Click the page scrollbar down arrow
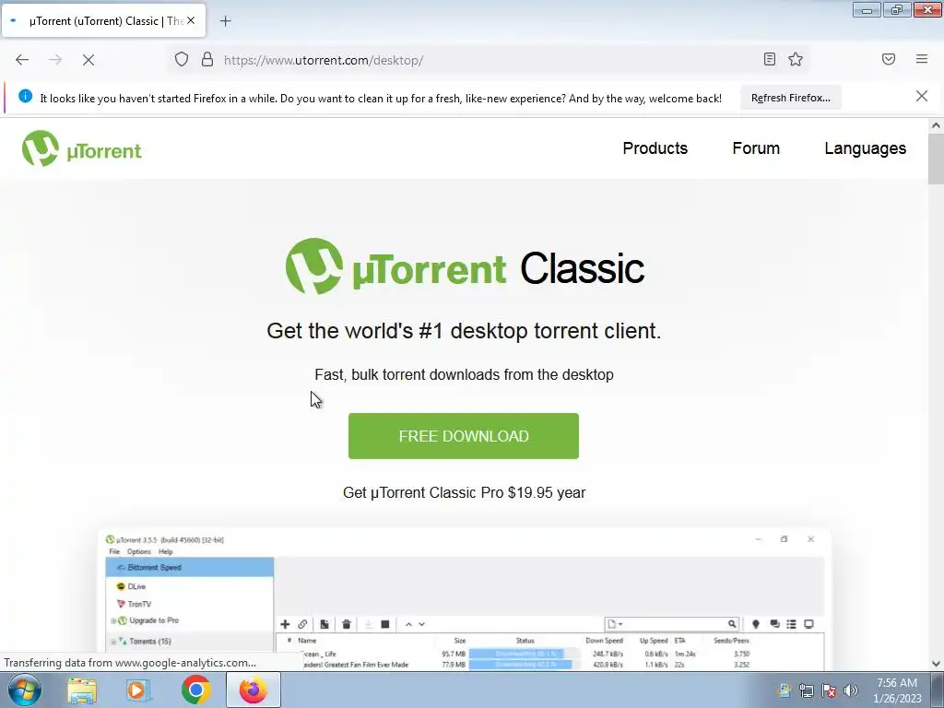This screenshot has width=944, height=708. coord(936,664)
